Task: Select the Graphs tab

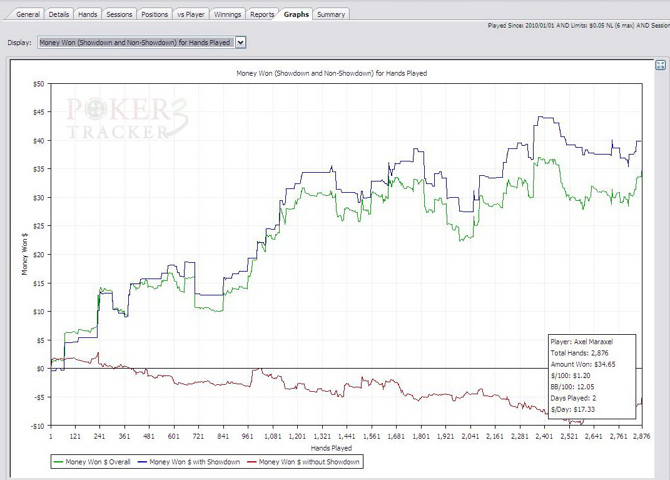Action: pyautogui.click(x=296, y=14)
